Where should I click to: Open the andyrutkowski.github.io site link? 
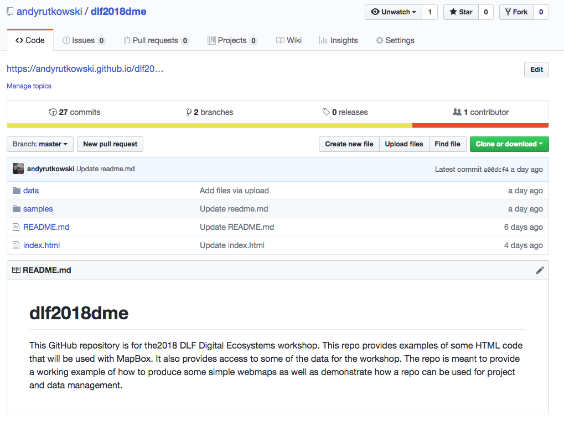pyautogui.click(x=85, y=69)
